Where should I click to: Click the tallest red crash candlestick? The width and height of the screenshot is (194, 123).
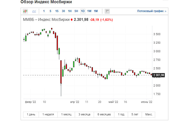tap(61, 72)
